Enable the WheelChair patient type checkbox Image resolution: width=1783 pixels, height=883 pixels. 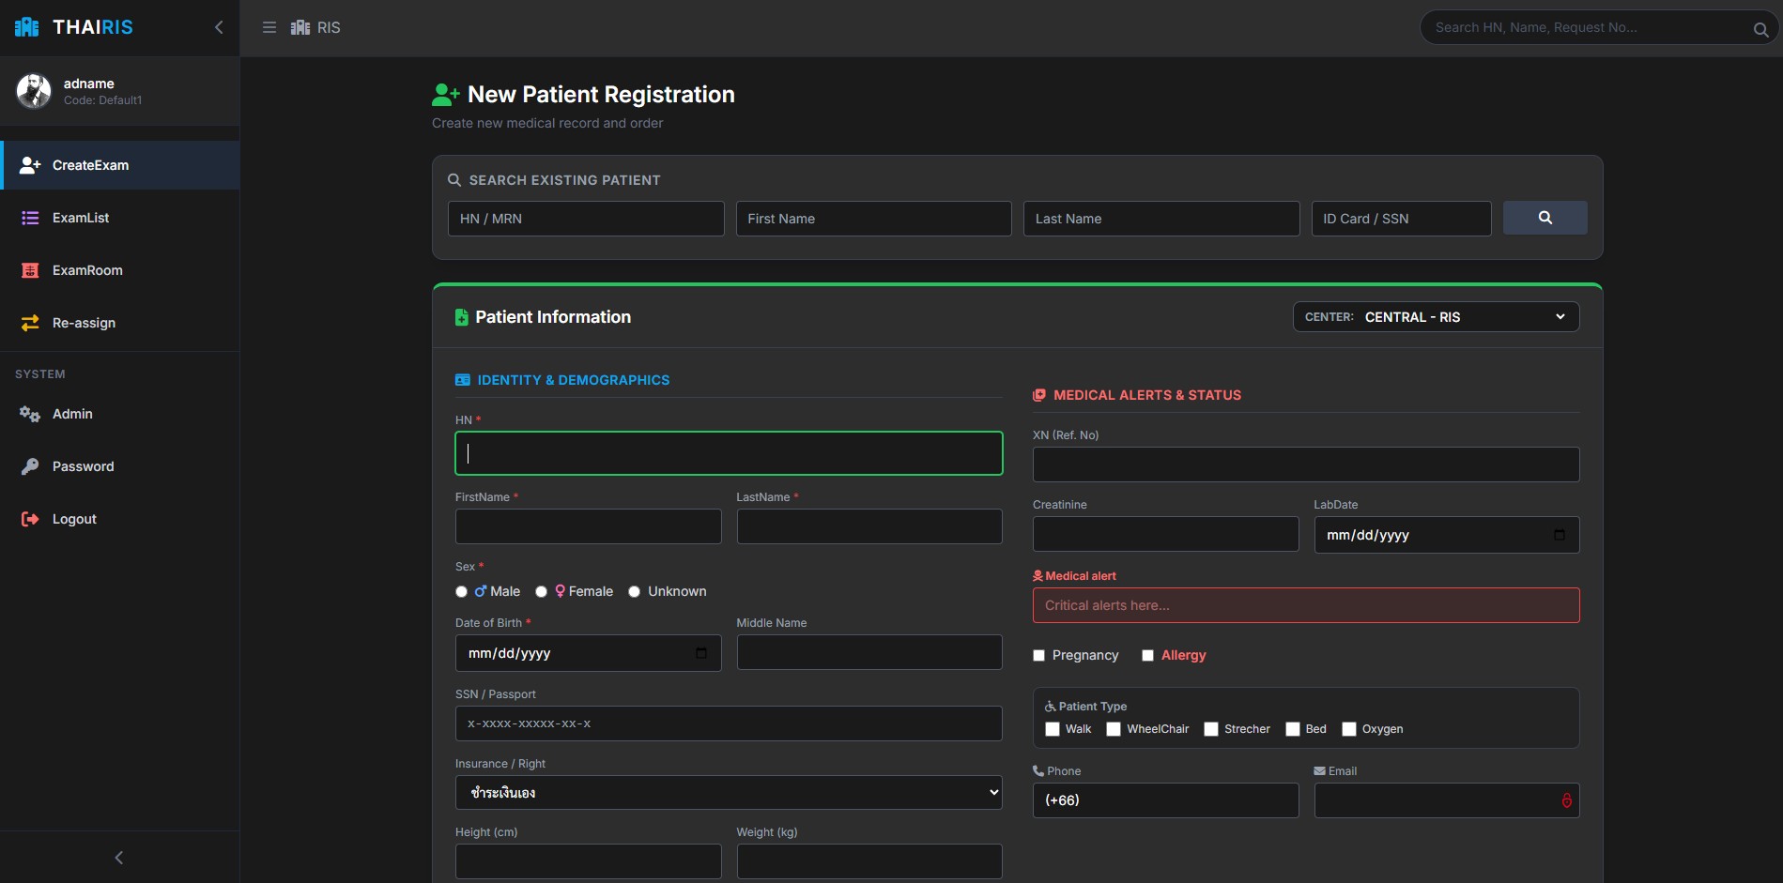coord(1114,729)
